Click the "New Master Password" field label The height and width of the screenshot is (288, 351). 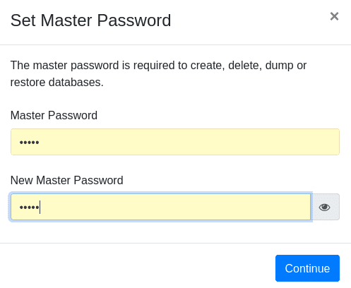tap(67, 181)
